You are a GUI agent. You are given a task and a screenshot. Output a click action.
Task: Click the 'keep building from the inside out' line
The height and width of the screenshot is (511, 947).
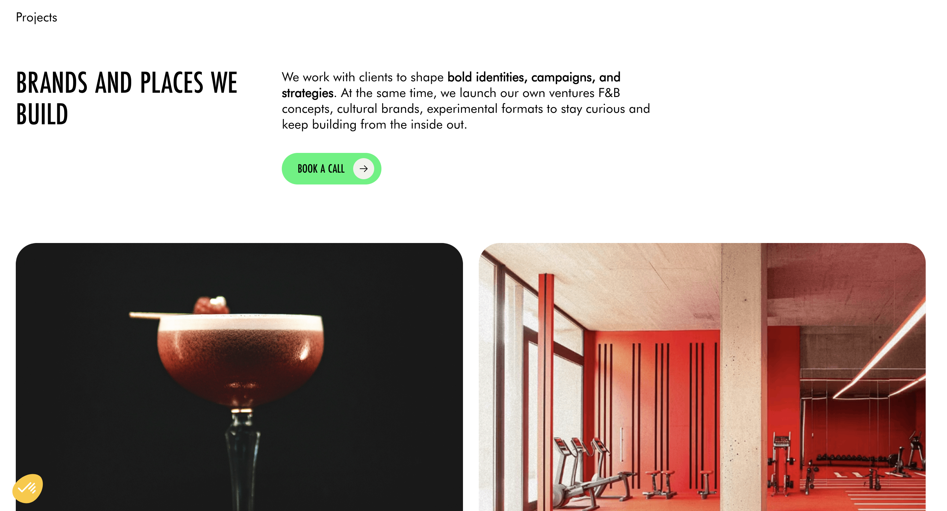pyautogui.click(x=374, y=125)
